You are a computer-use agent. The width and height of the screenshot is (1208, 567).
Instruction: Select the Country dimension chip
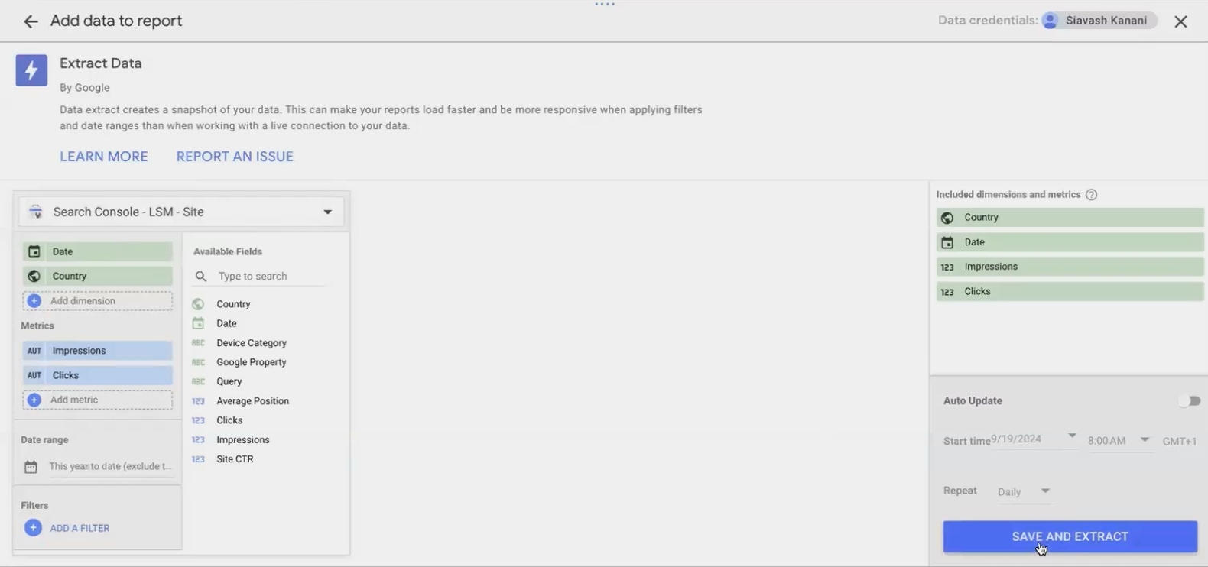(x=97, y=276)
